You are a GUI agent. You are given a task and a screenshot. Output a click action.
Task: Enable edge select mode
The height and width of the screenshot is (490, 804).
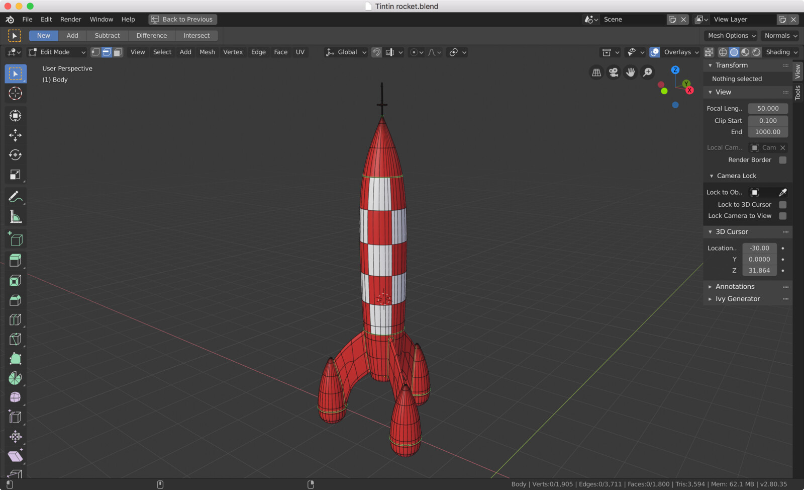coord(107,52)
